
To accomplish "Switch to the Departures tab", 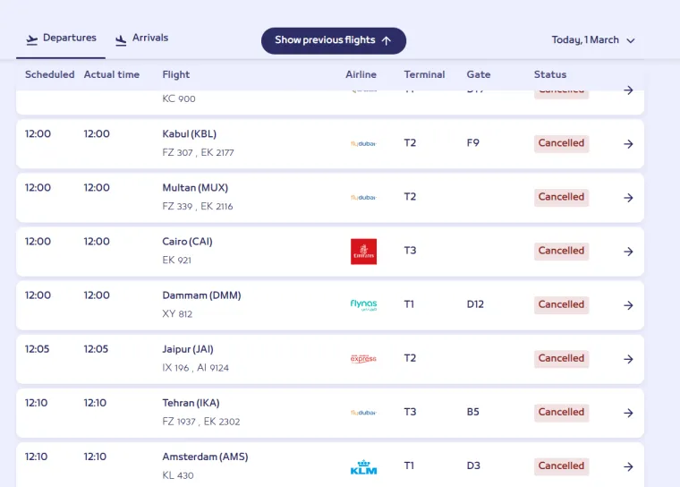I will tap(61, 38).
